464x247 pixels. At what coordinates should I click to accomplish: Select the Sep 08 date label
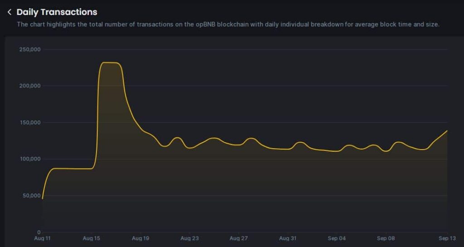[385, 238]
